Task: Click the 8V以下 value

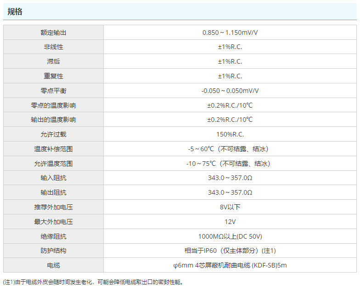Action: pos(230,207)
